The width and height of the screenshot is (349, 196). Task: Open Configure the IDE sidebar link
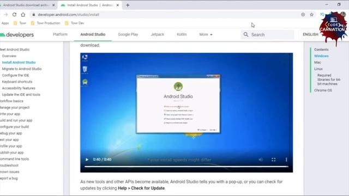tap(15, 75)
